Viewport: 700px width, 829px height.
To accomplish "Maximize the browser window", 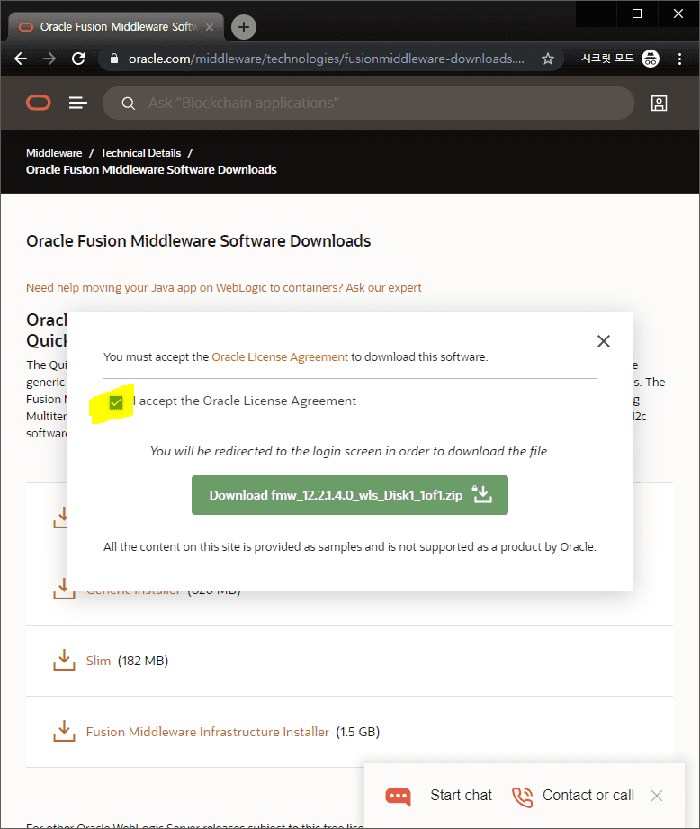I will (x=637, y=14).
